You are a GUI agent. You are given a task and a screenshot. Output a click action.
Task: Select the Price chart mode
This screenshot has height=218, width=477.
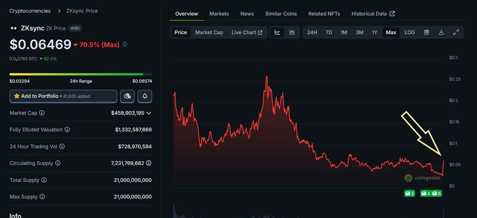click(180, 32)
